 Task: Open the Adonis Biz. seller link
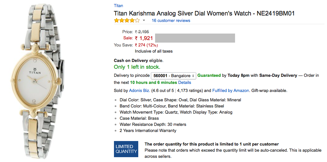(139, 91)
